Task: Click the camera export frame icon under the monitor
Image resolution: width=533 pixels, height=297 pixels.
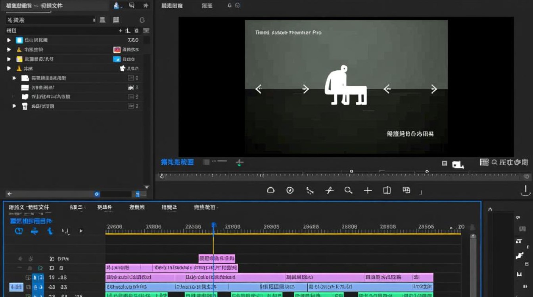Action: click(x=458, y=164)
